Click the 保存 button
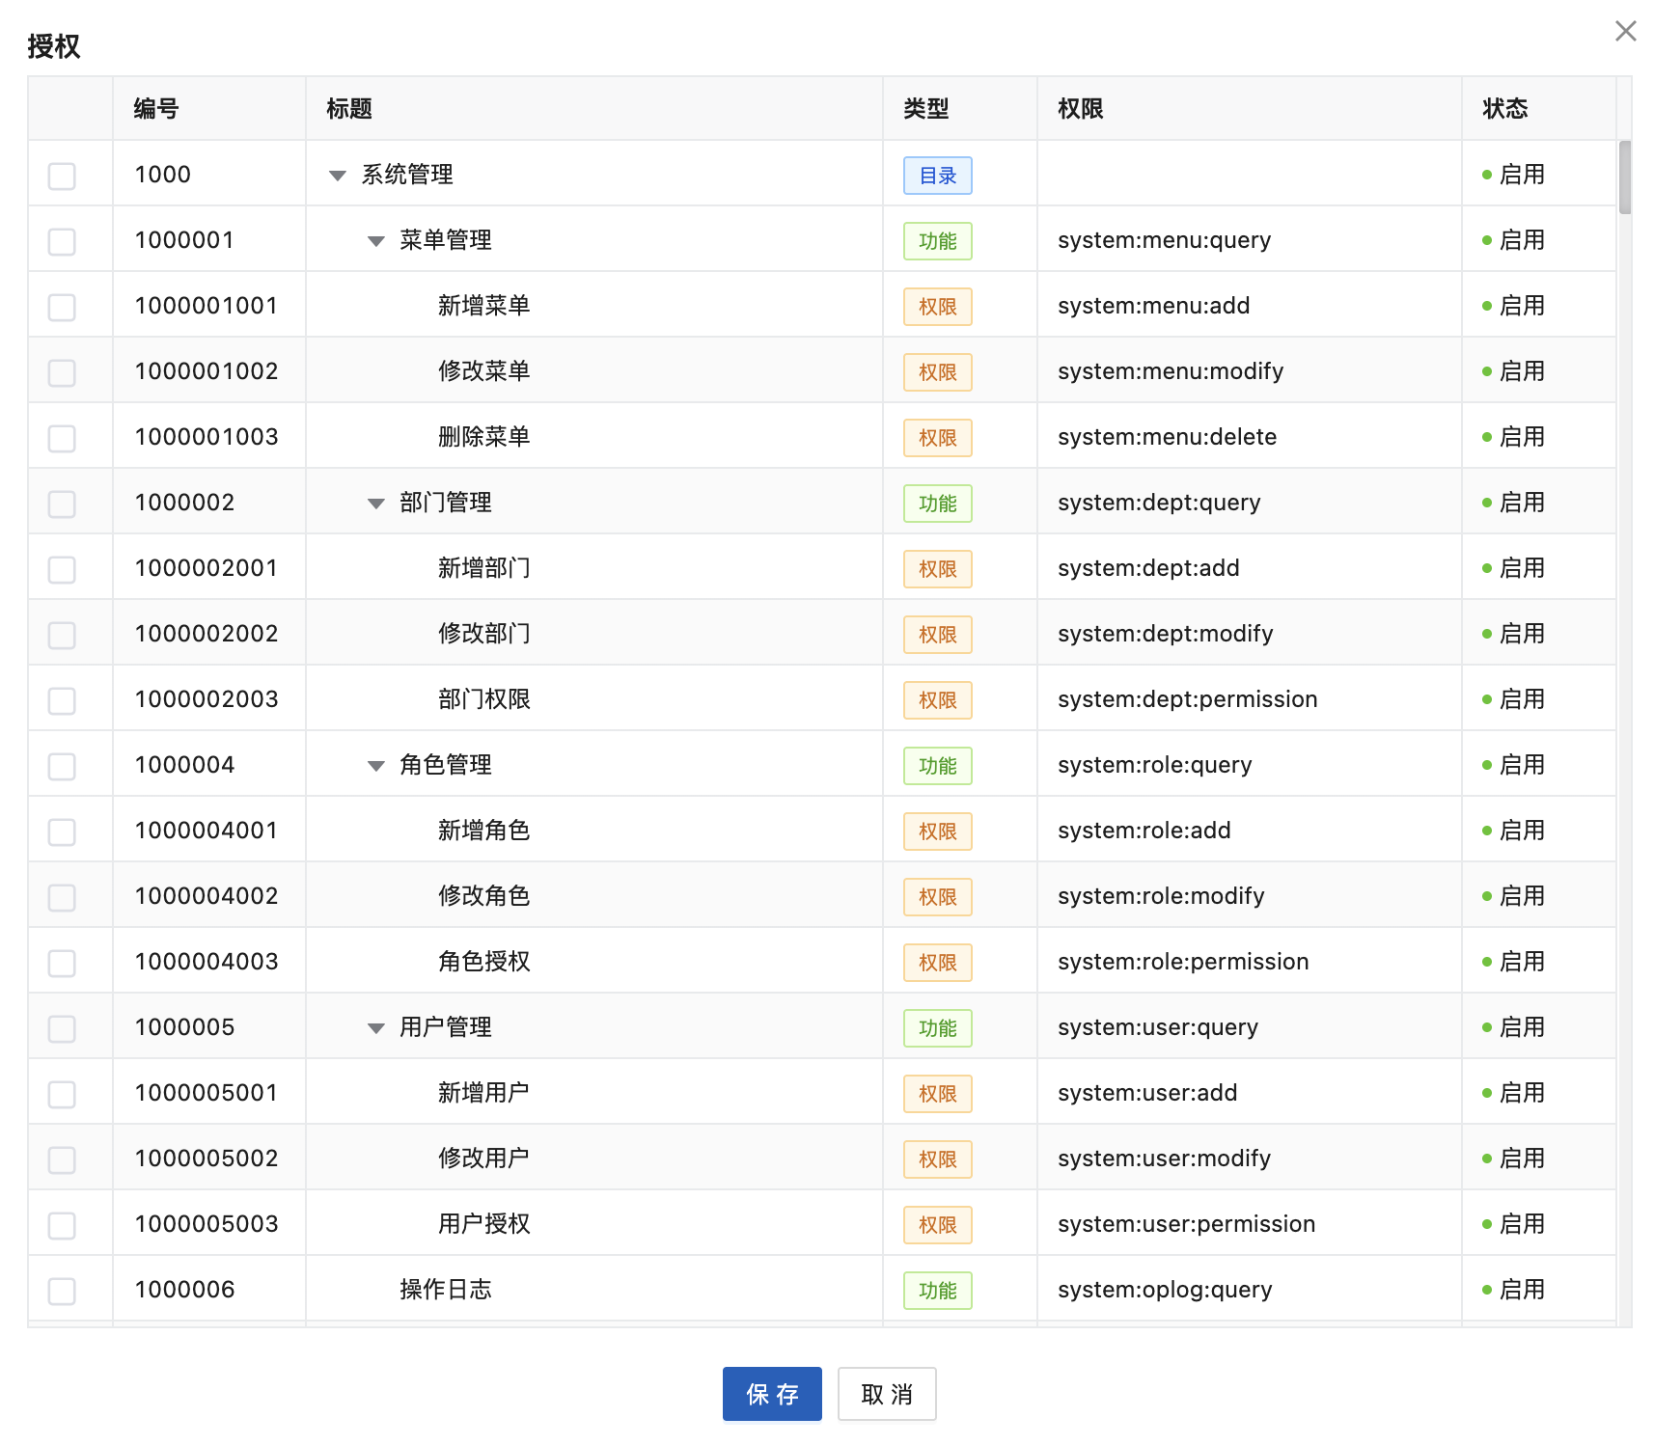 771,1394
